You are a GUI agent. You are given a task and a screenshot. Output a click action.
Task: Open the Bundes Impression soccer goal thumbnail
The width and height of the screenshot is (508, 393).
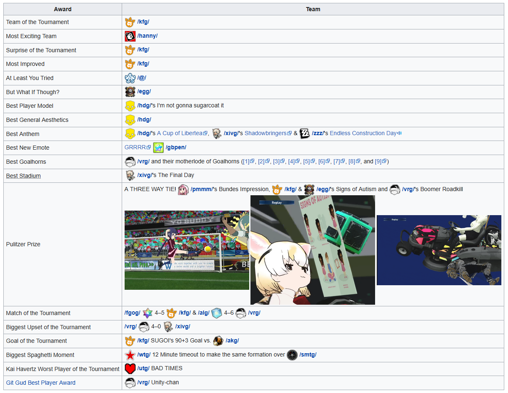pyautogui.click(x=187, y=250)
